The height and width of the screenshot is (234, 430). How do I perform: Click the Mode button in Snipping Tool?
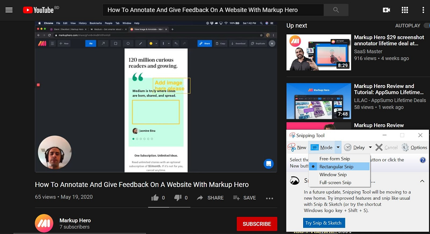(322, 147)
